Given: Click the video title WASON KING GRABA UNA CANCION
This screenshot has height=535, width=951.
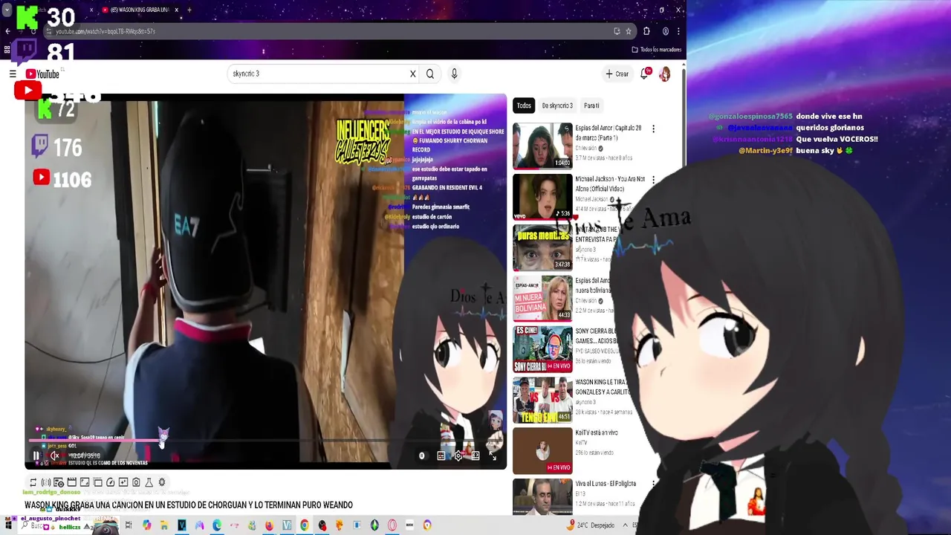Looking at the screenshot, I should pyautogui.click(x=189, y=505).
